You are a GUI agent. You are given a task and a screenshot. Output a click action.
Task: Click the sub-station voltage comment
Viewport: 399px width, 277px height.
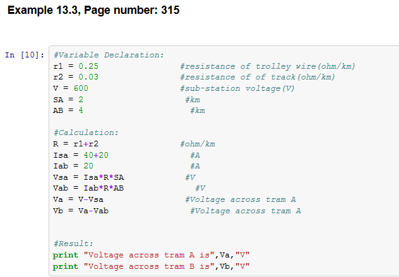237,88
